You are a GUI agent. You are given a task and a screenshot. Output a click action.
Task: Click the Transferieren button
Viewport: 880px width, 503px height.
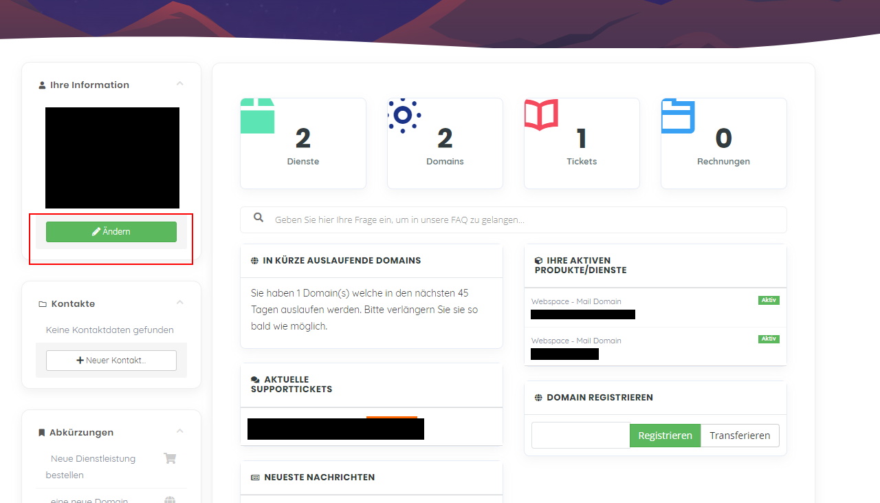(x=740, y=436)
